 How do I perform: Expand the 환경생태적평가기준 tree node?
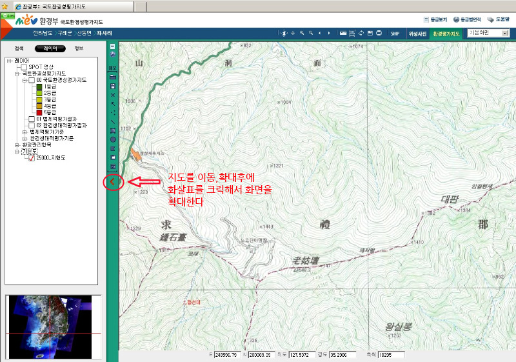click(25, 139)
